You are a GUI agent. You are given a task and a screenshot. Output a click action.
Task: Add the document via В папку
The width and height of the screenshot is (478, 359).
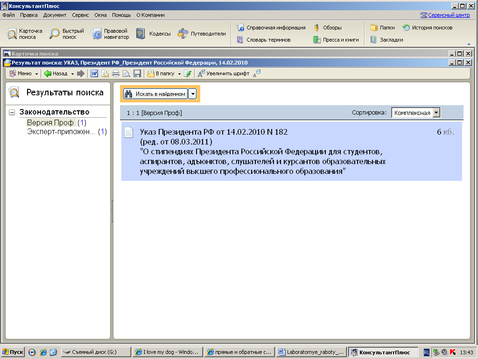pos(161,73)
